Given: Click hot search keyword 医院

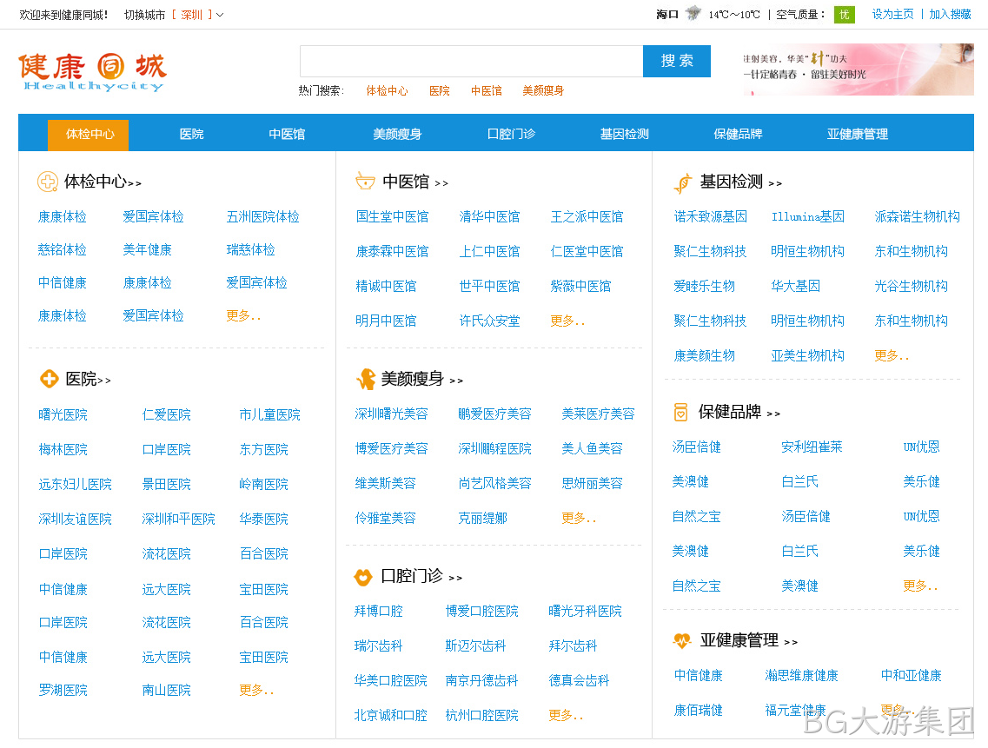Looking at the screenshot, I should pyautogui.click(x=439, y=90).
